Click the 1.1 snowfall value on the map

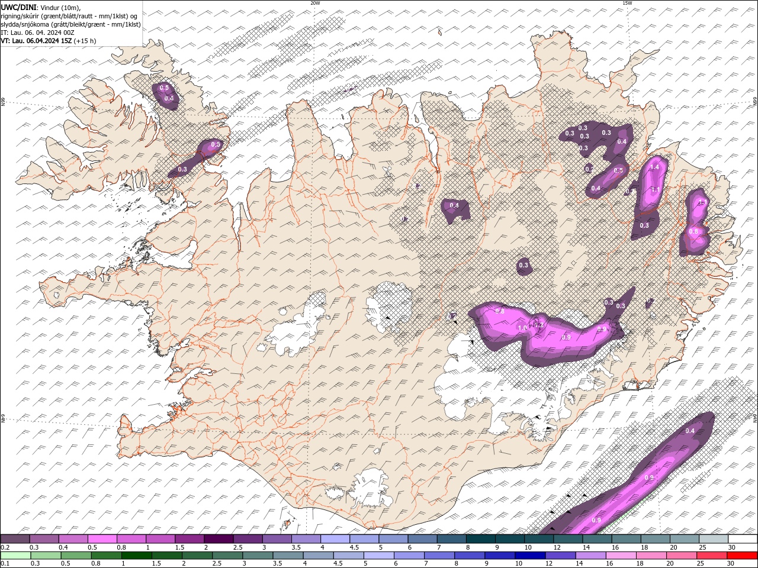[655, 190]
